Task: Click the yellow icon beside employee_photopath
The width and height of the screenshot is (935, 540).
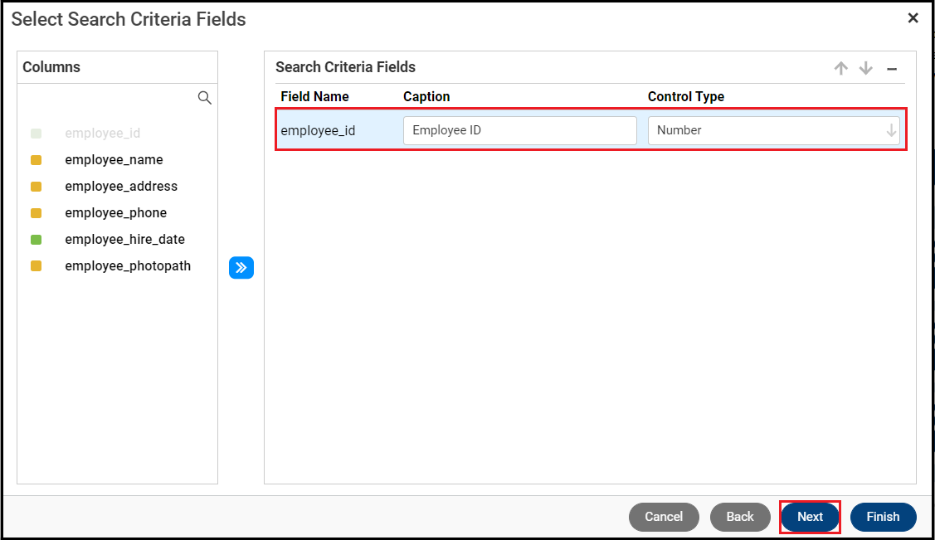Action: pos(36,266)
